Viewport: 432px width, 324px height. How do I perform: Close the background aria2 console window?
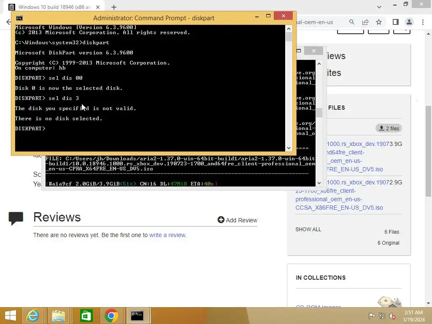314,51
